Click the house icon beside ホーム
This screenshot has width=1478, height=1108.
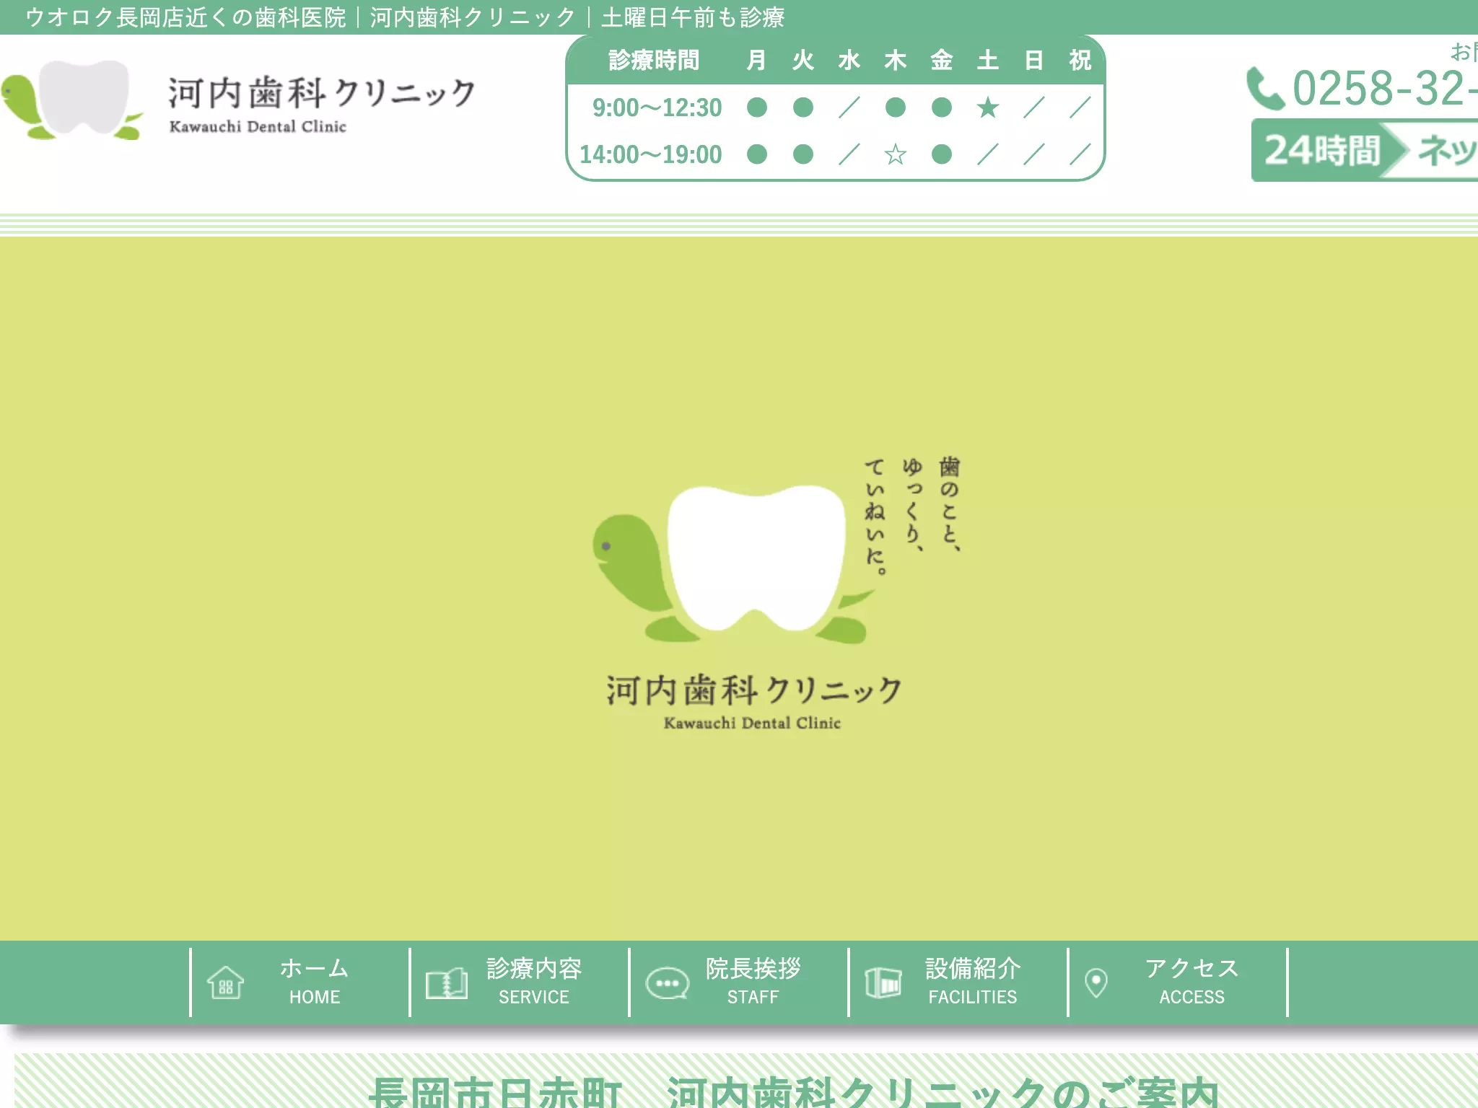coord(225,982)
